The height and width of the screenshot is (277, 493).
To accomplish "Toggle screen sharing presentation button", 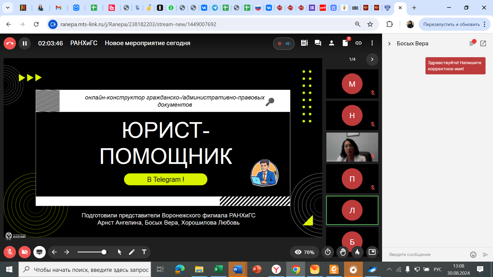I will click(39, 252).
